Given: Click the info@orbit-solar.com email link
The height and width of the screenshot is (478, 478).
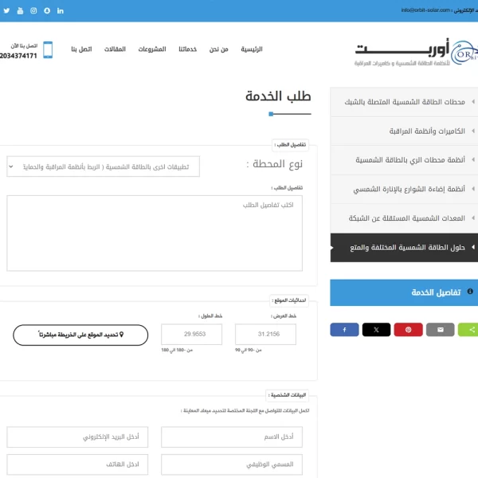Looking at the screenshot, I should pyautogui.click(x=426, y=10).
